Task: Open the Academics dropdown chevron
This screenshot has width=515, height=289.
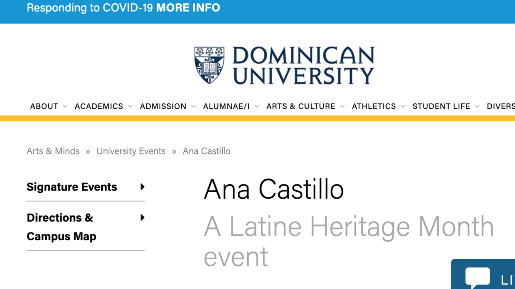Action: [x=130, y=107]
